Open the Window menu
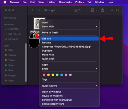 point(99,2)
